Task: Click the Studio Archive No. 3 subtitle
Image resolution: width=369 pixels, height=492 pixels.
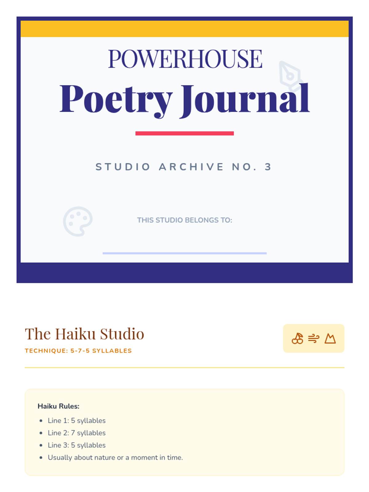Action: point(184,167)
